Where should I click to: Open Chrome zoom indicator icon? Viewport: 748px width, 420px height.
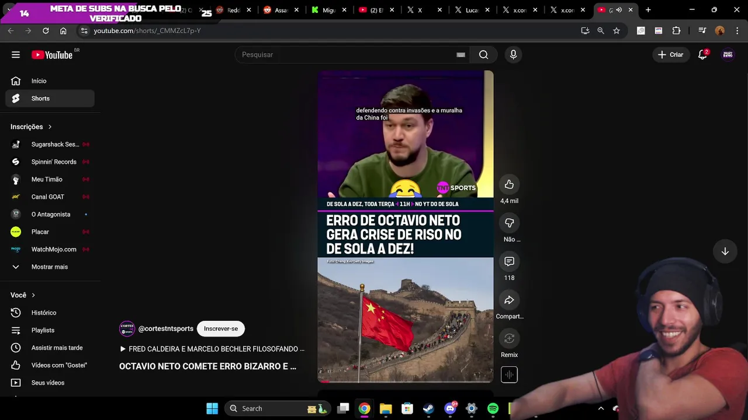pos(601,30)
